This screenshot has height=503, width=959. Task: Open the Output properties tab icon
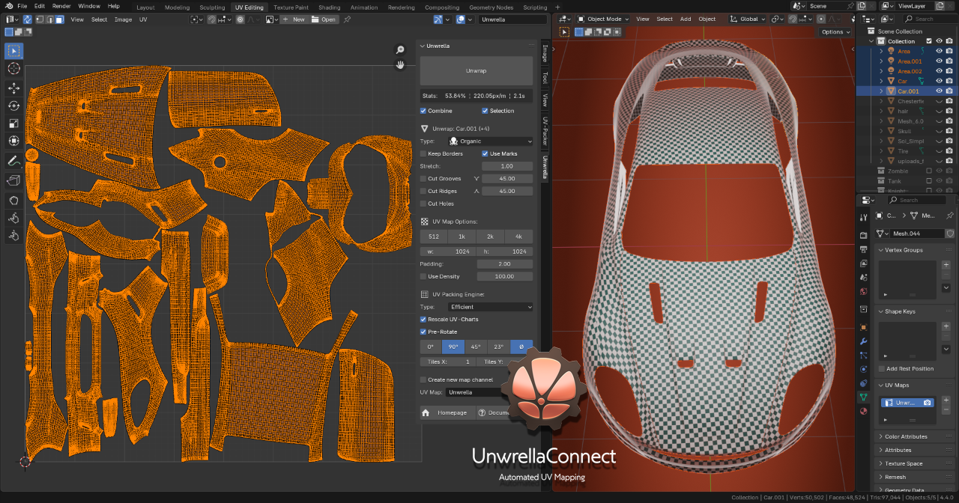[864, 249]
